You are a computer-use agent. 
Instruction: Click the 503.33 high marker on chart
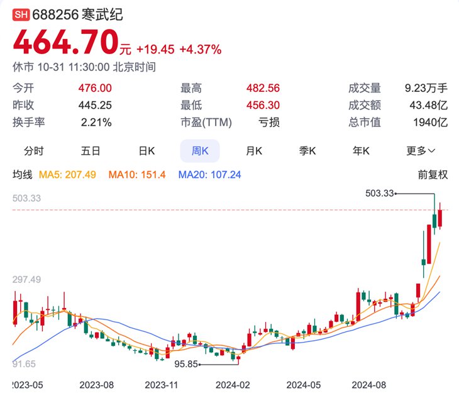coord(379,193)
